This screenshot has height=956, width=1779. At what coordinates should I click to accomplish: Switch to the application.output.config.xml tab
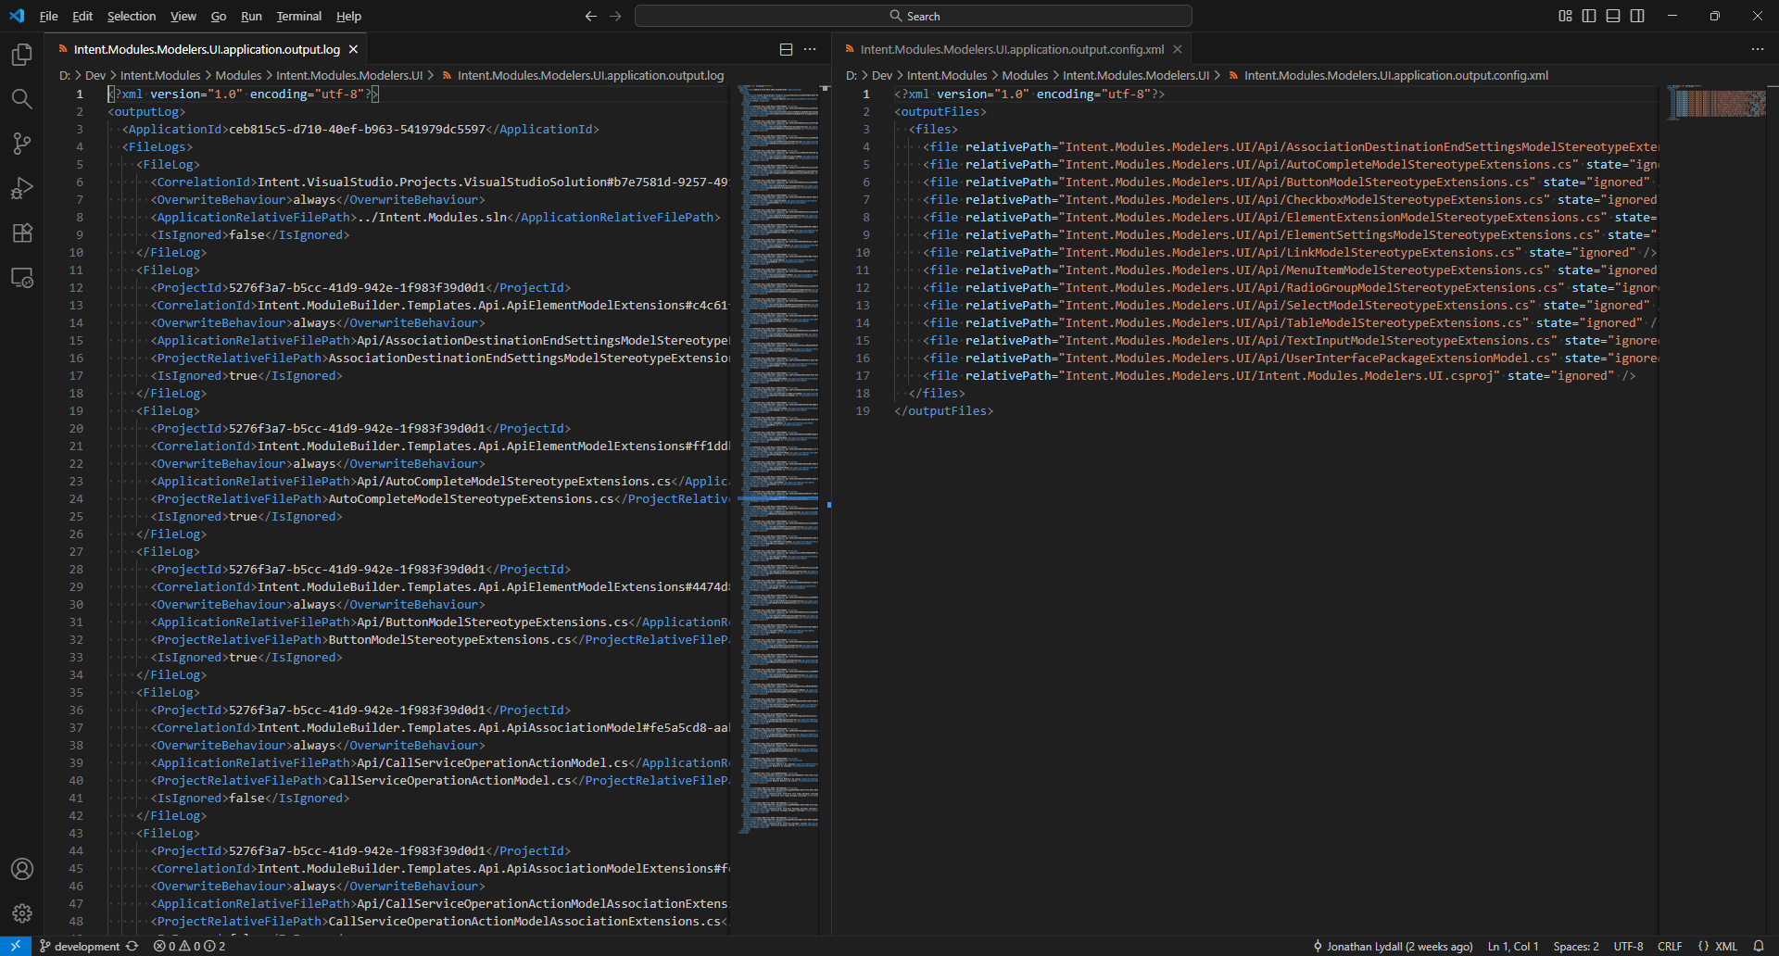(x=1011, y=49)
